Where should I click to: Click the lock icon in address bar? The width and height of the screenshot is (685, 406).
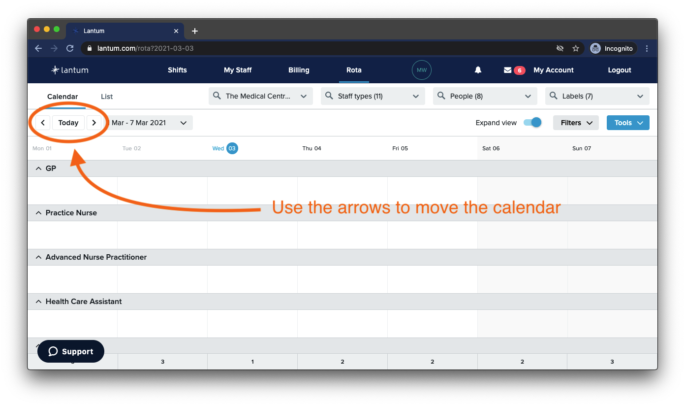click(x=90, y=48)
